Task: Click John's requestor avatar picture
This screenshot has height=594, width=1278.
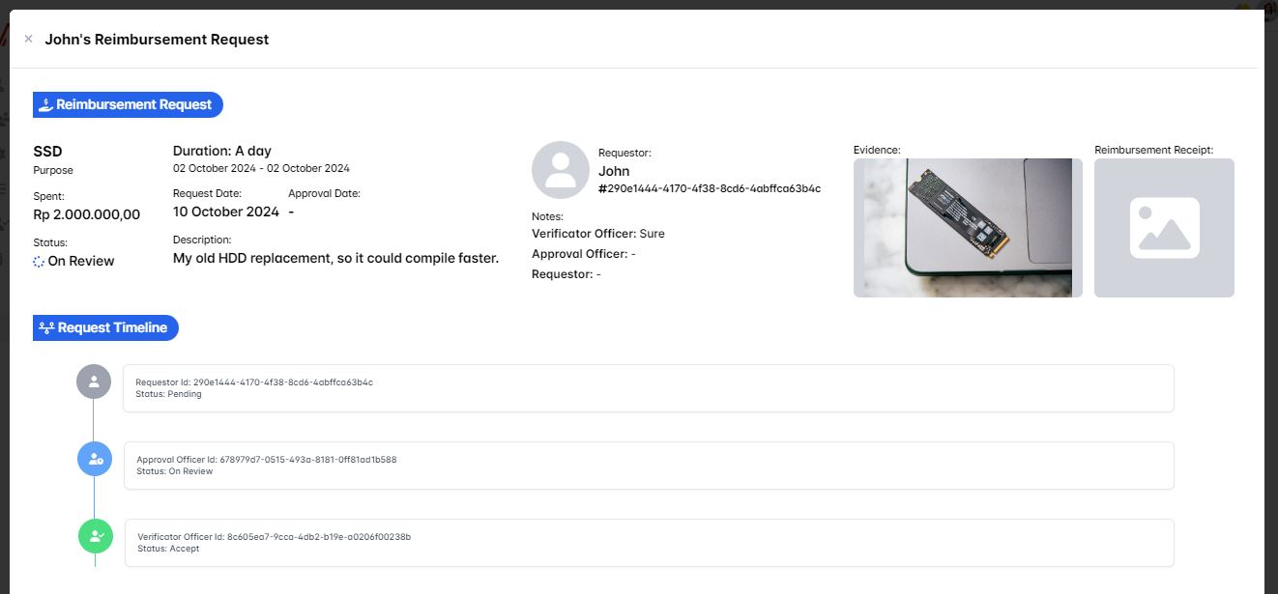Action: [x=560, y=170]
